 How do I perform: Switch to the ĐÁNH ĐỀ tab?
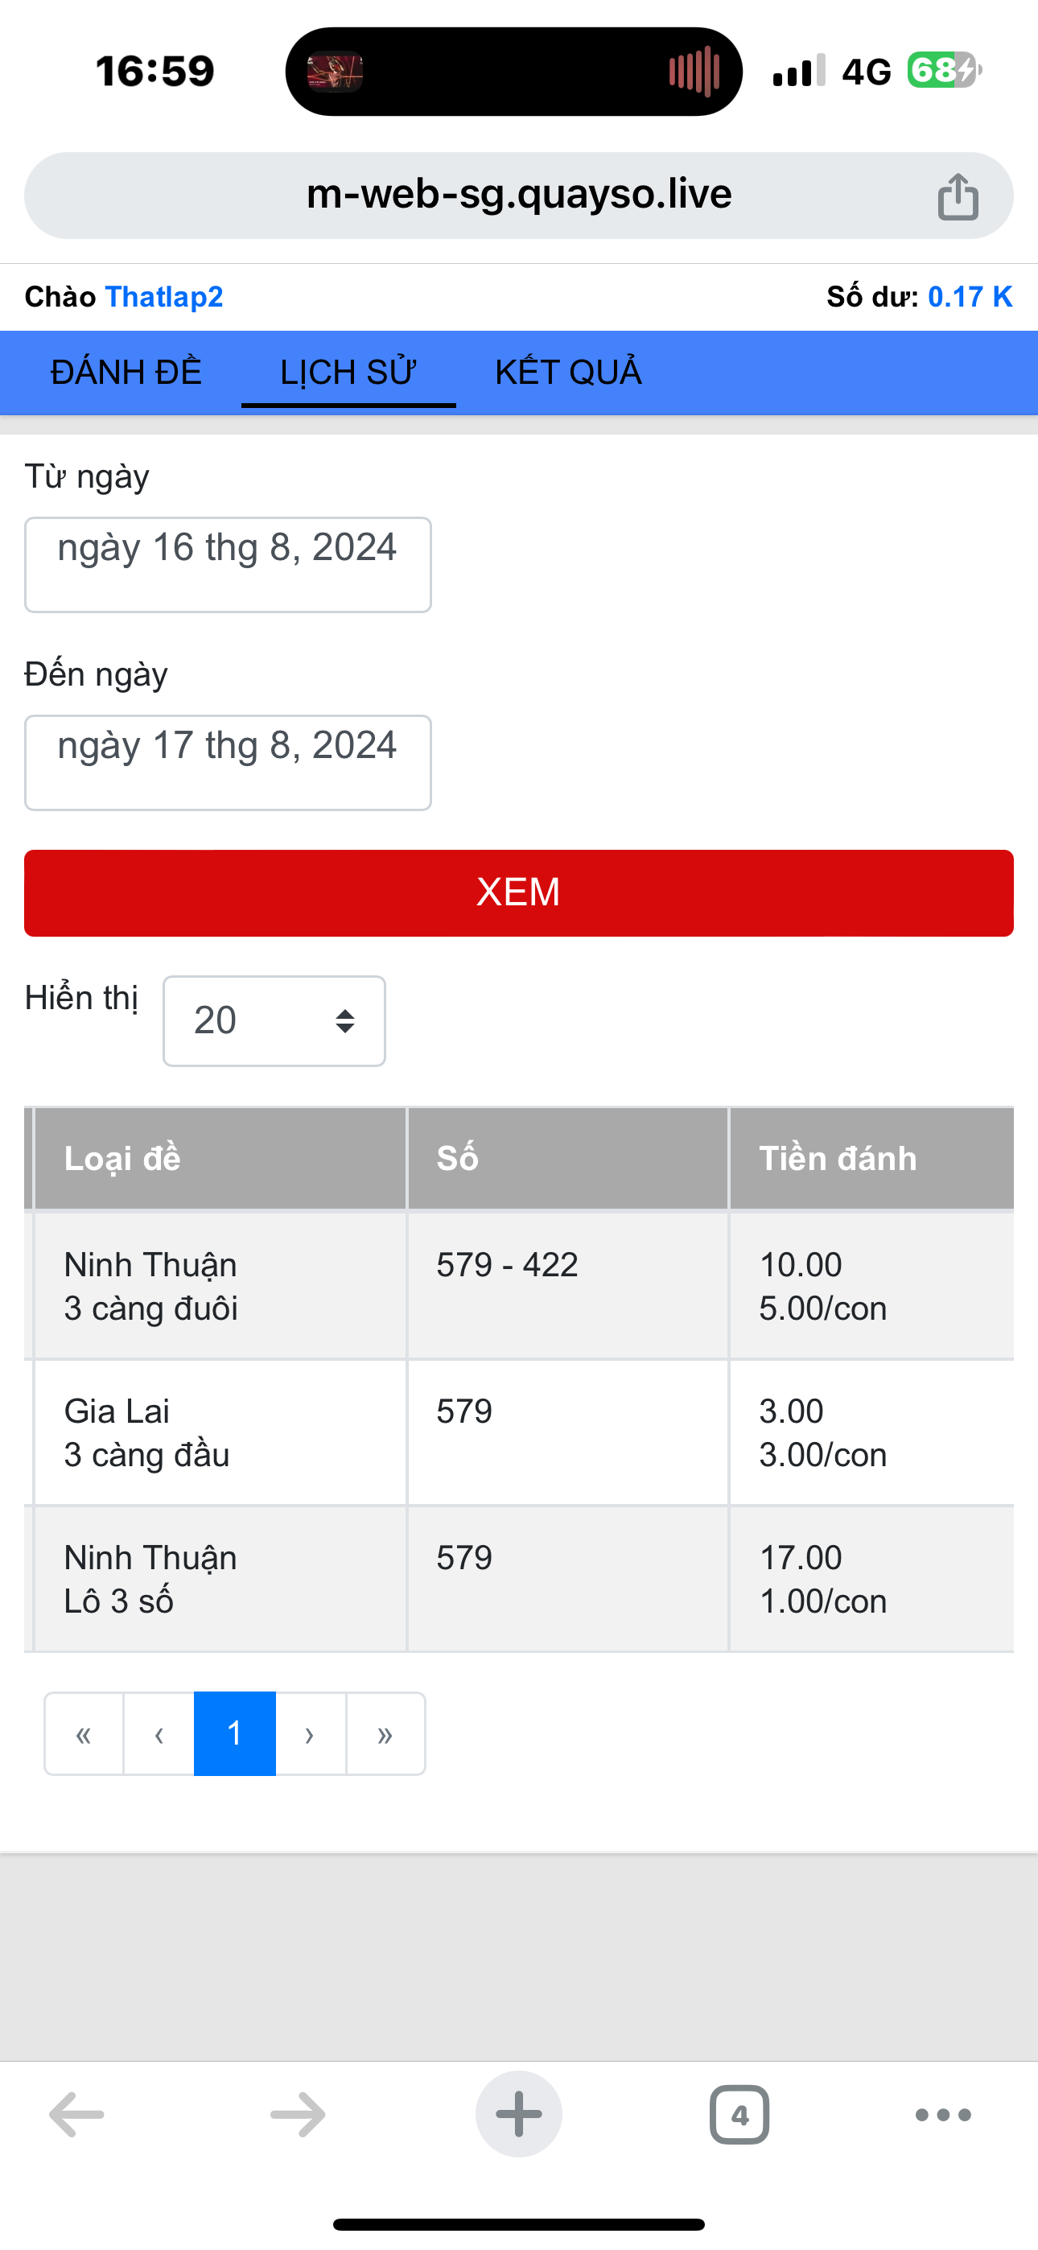click(126, 372)
